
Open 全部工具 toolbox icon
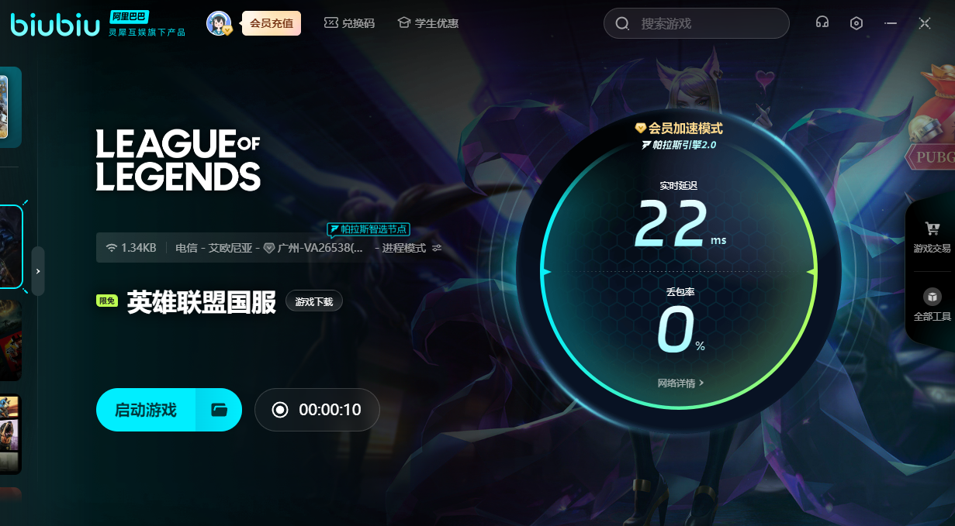[x=933, y=297]
